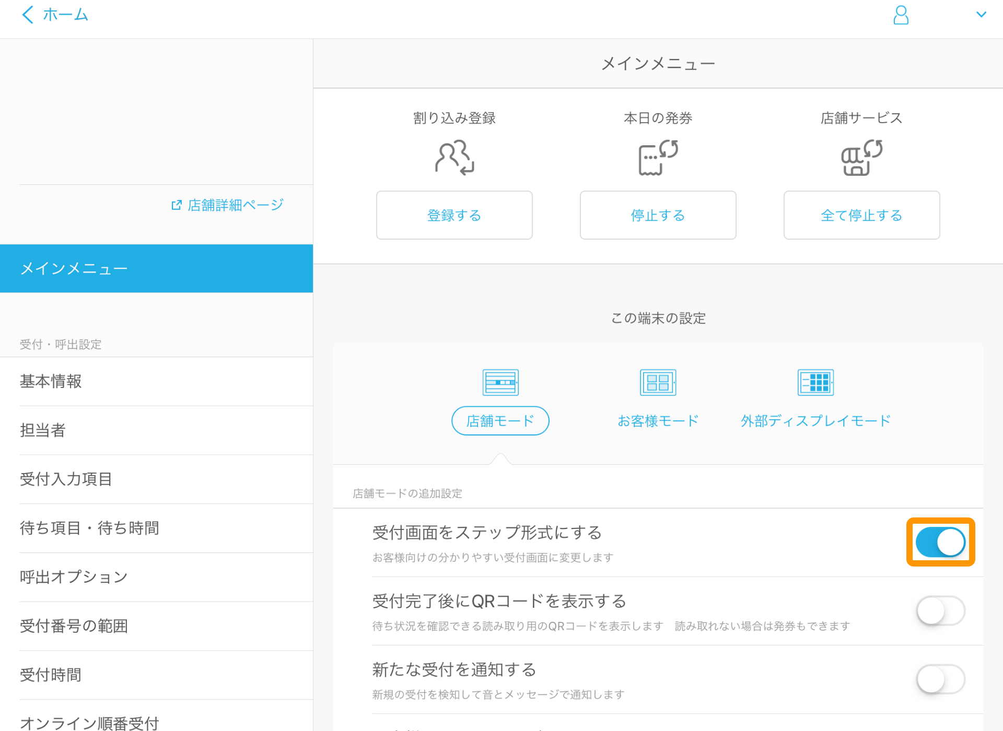Open 待ち項目・待ち時間 settings

(x=156, y=528)
